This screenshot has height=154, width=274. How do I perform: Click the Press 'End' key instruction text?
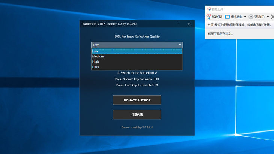(137, 85)
